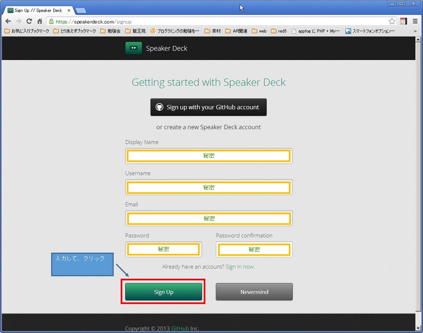Open the 素材 bookmarks folder
The width and height of the screenshot is (423, 333).
213,31
